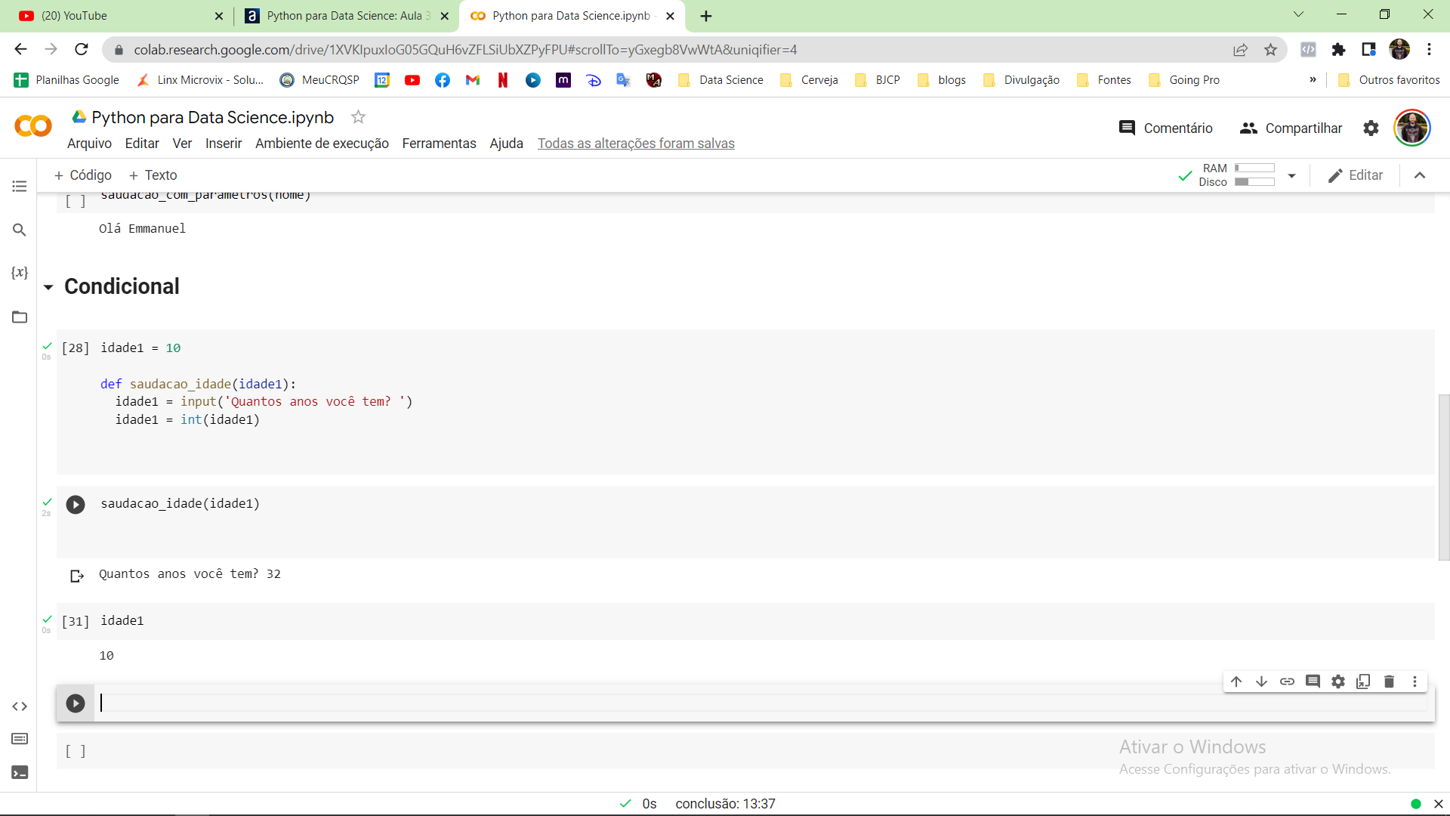Image resolution: width=1450 pixels, height=816 pixels.
Task: Open the Editar menu
Action: pos(142,144)
